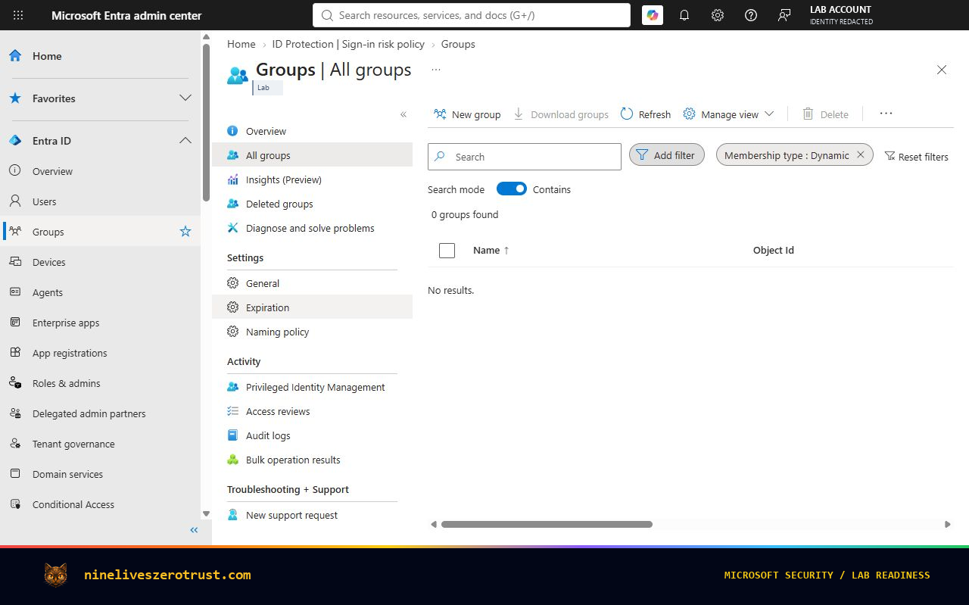Open more toolbar commands ellipsis

[886, 114]
